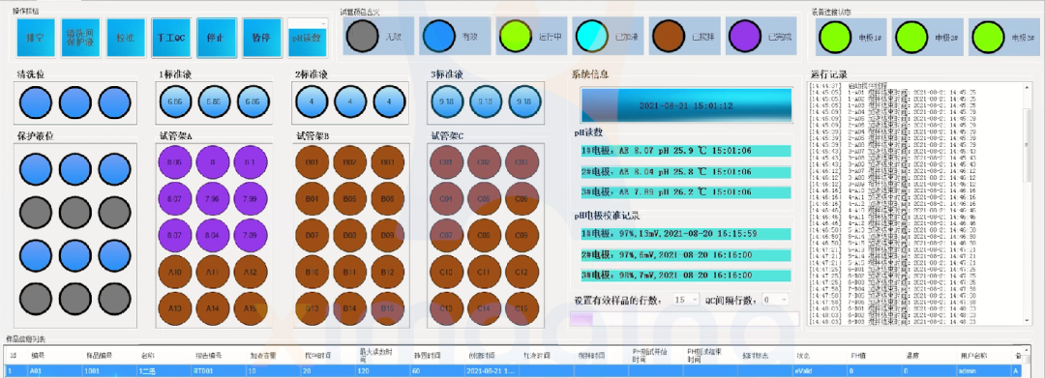
Task: Click the gray 无效 legend circle
Action: point(363,36)
